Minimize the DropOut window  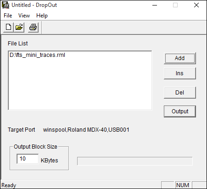[x=155, y=5]
